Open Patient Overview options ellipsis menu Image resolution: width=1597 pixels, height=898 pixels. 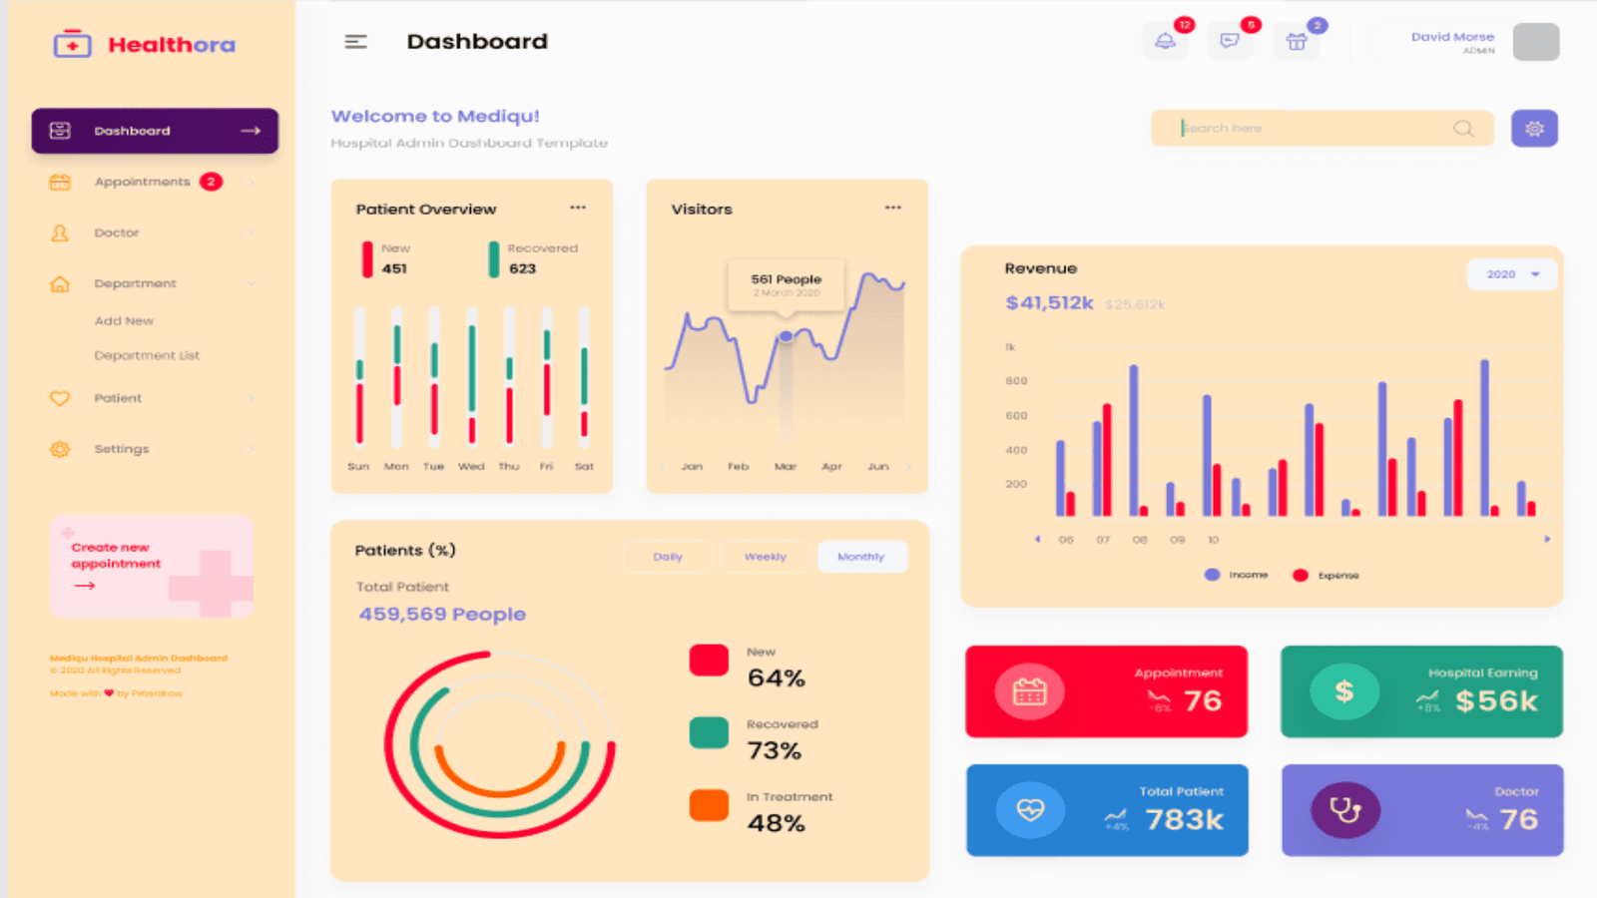click(578, 207)
